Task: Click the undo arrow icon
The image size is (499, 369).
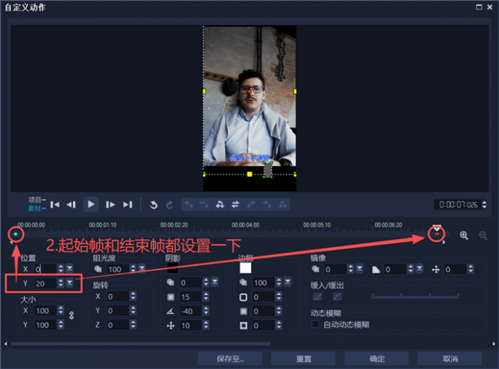Action: 153,205
